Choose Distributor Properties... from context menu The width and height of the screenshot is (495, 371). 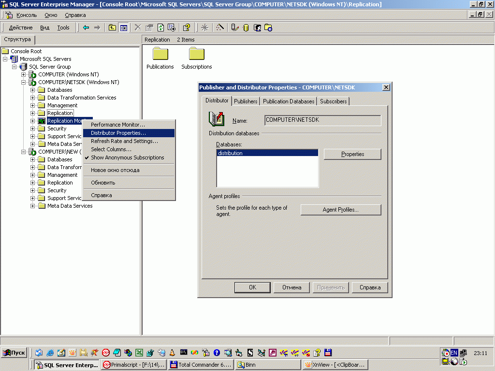pos(129,133)
